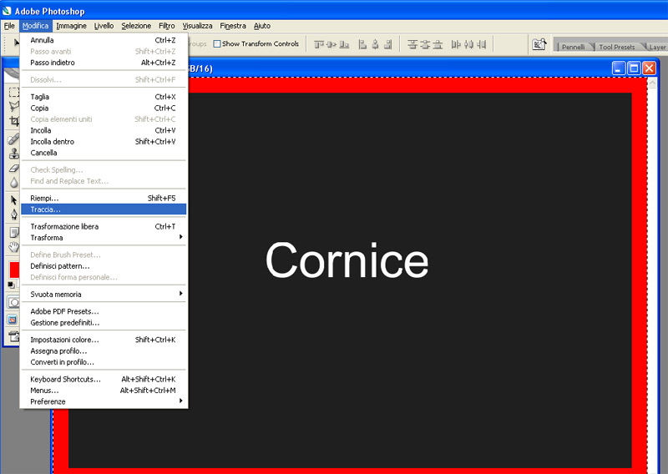Select the Polygonal Lasso tool
This screenshot has width=668, height=474.
(14, 106)
